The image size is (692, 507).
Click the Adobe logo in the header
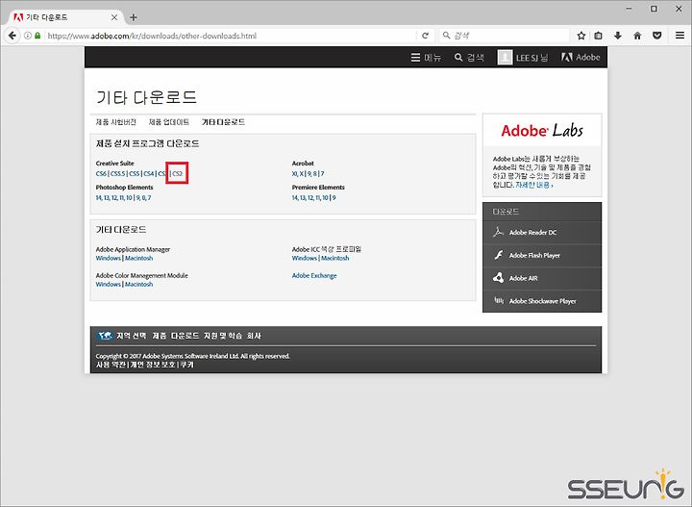click(581, 58)
